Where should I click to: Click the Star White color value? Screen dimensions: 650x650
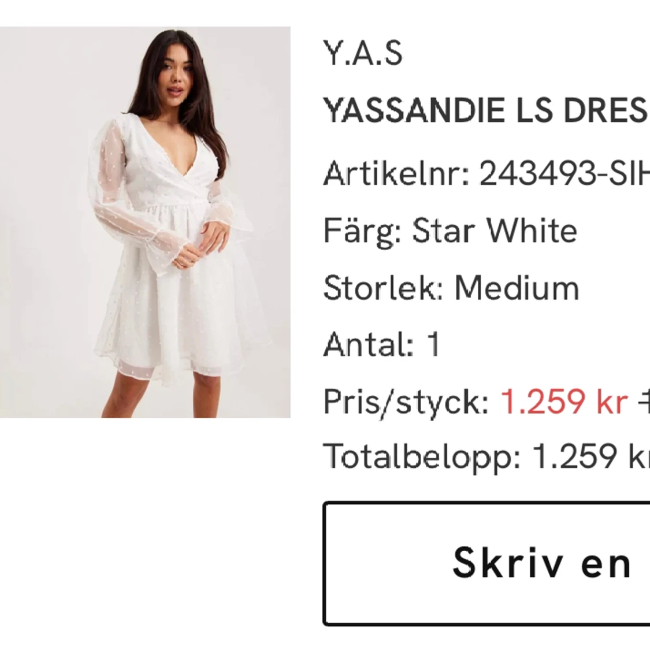(x=495, y=231)
